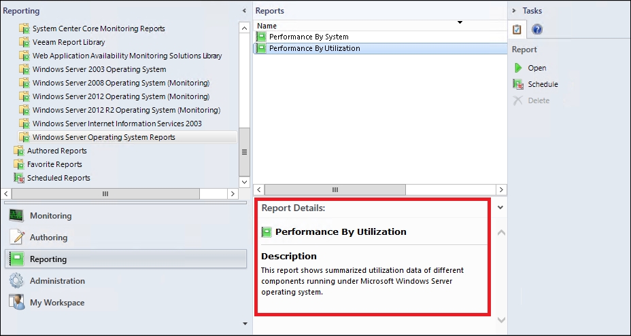Click the Monitoring workspace icon
Viewport: 631px width, 336px height.
coord(17,216)
